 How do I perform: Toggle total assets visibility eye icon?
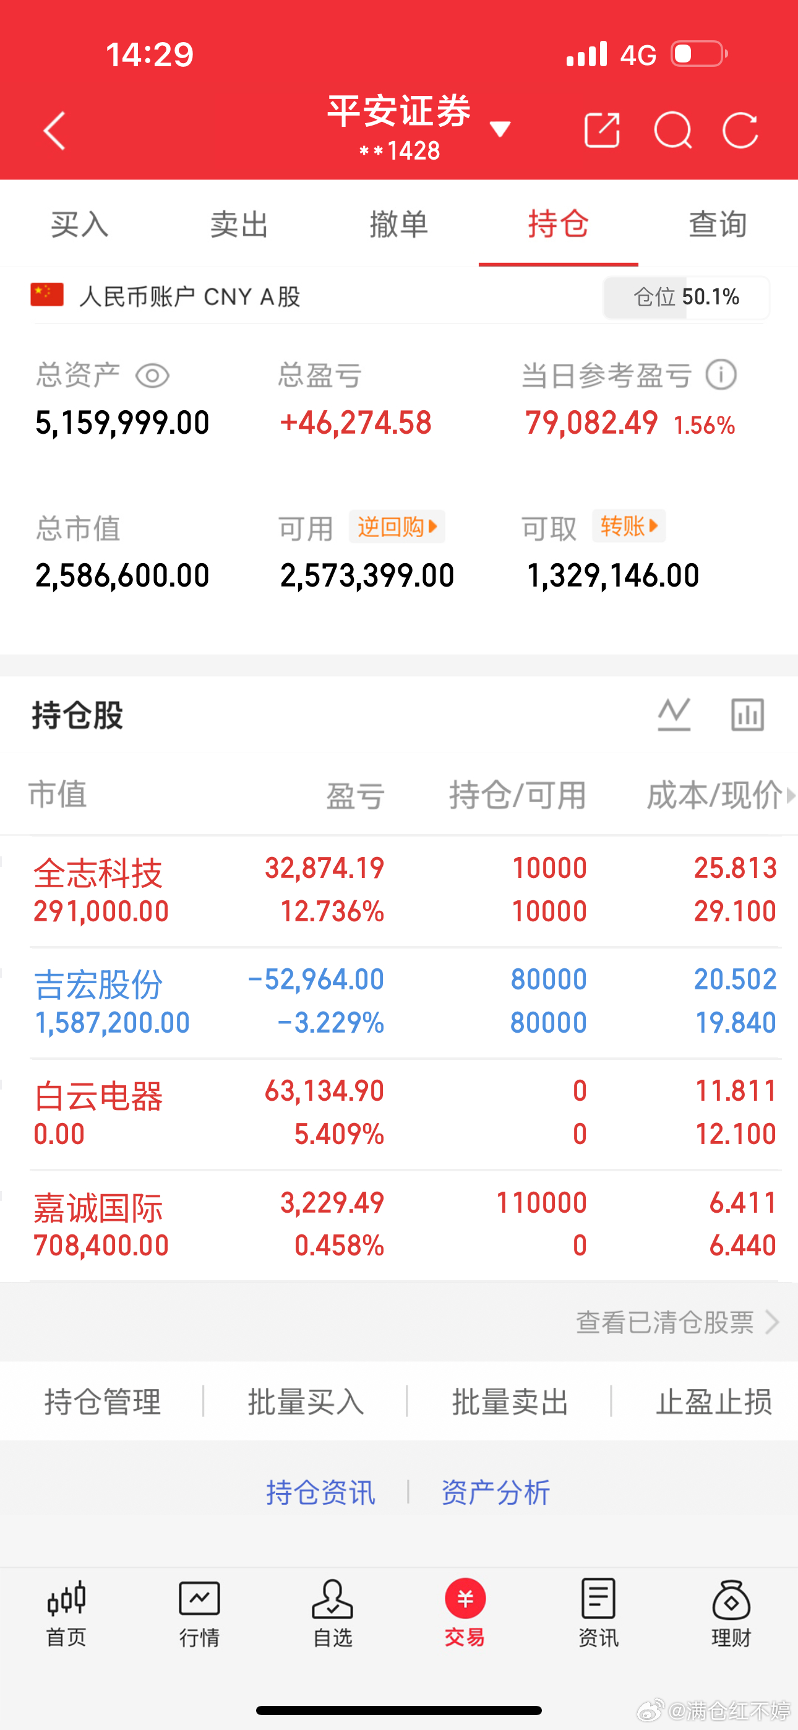pos(152,376)
